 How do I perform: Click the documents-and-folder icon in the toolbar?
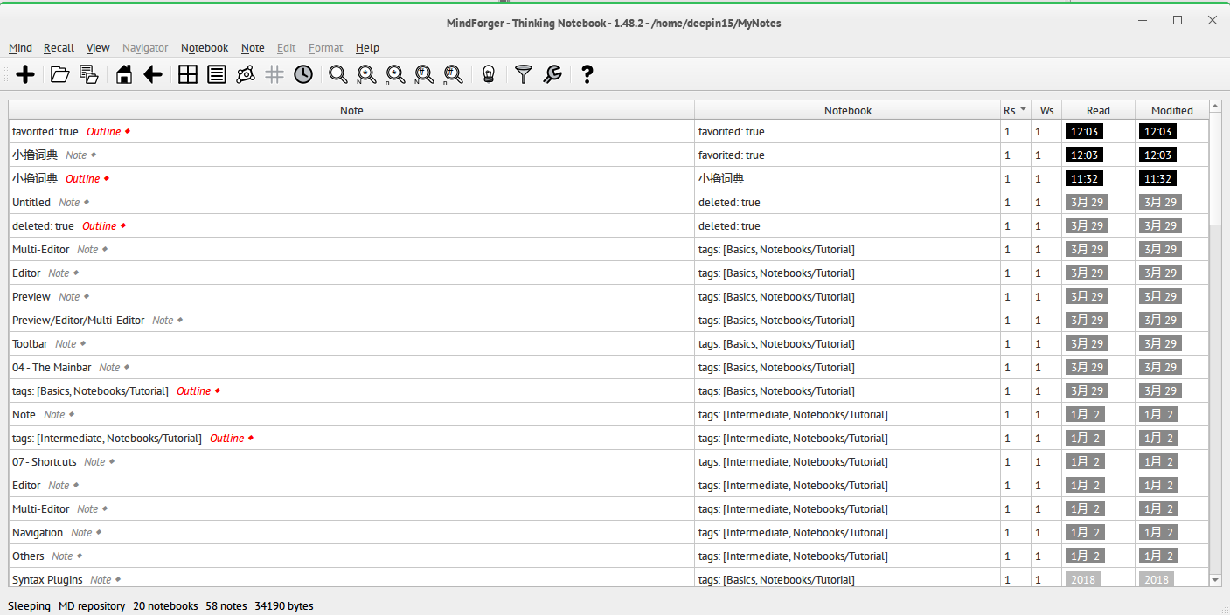click(88, 75)
